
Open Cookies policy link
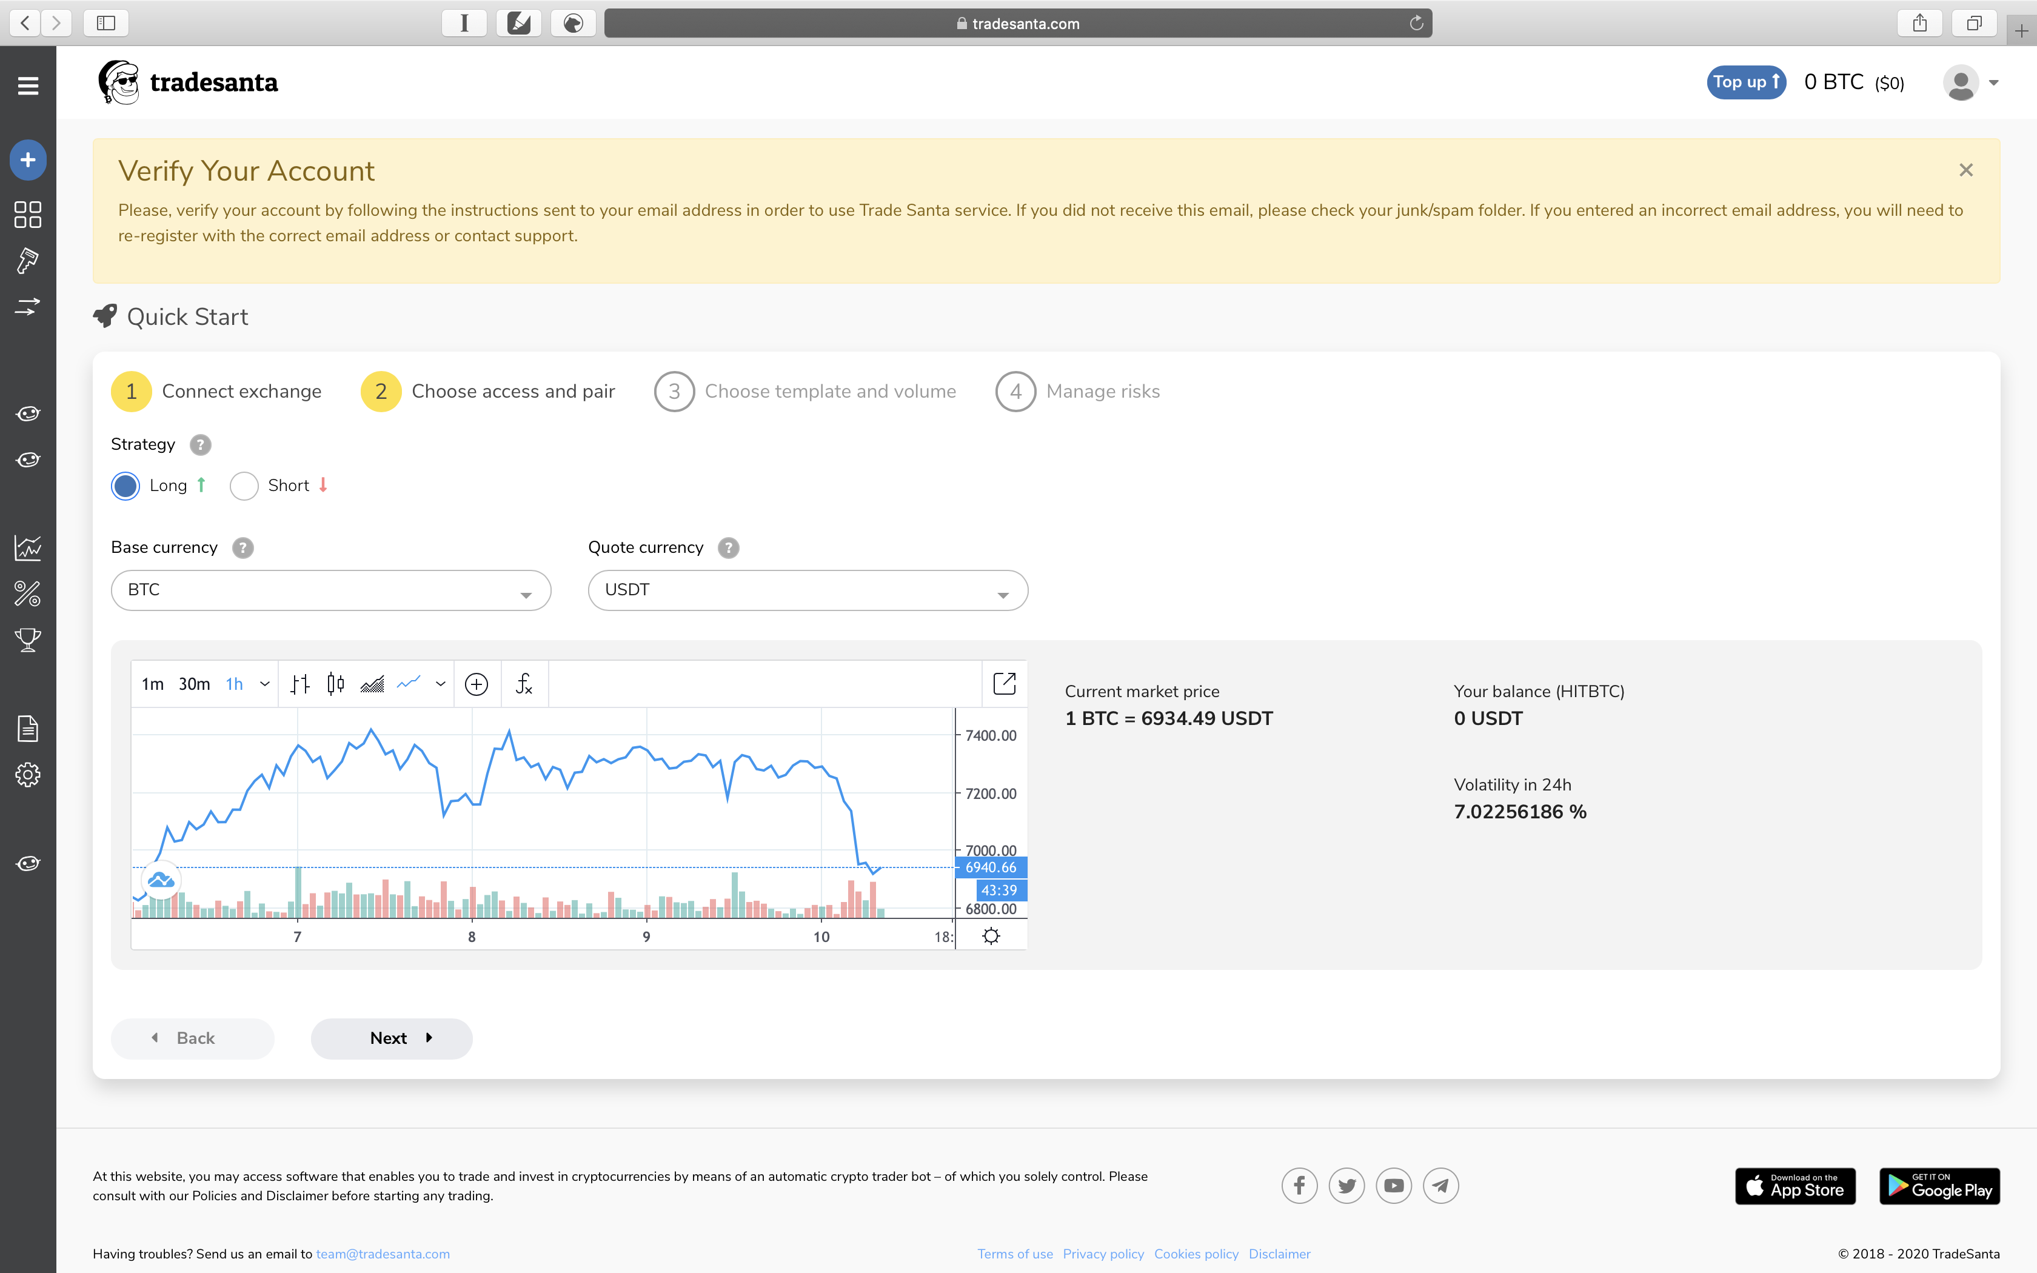[x=1196, y=1254]
